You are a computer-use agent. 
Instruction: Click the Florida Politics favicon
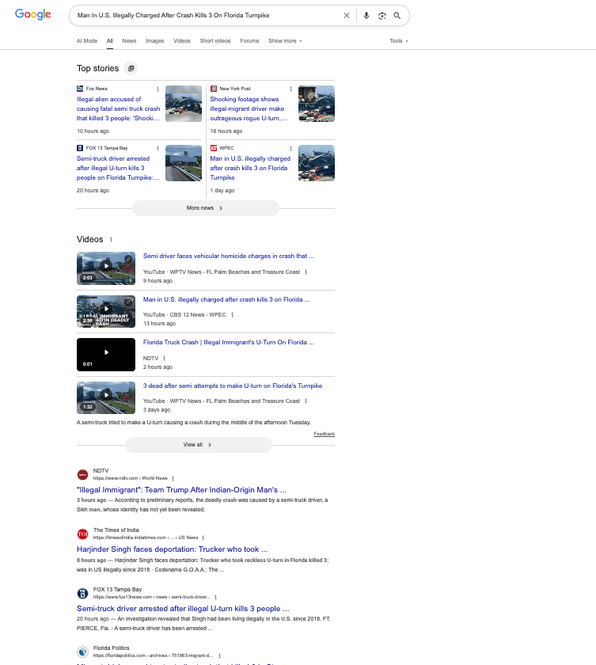[82, 652]
